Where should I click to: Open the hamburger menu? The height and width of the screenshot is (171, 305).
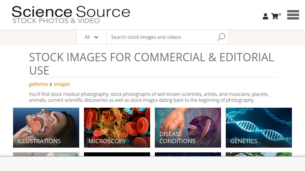293,15
